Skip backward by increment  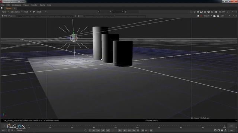[x=143, y=130]
